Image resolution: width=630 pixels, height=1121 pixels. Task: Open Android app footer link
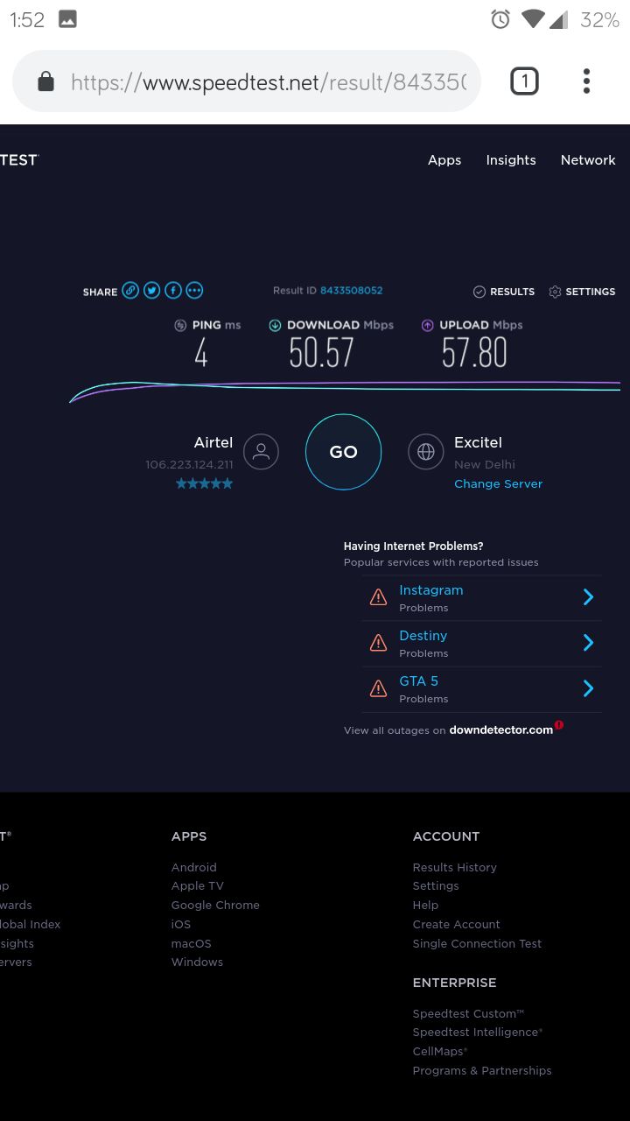coord(194,867)
